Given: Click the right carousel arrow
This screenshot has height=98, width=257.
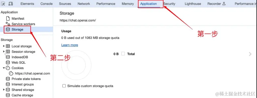Looking at the screenshot, I should coord(250,54).
